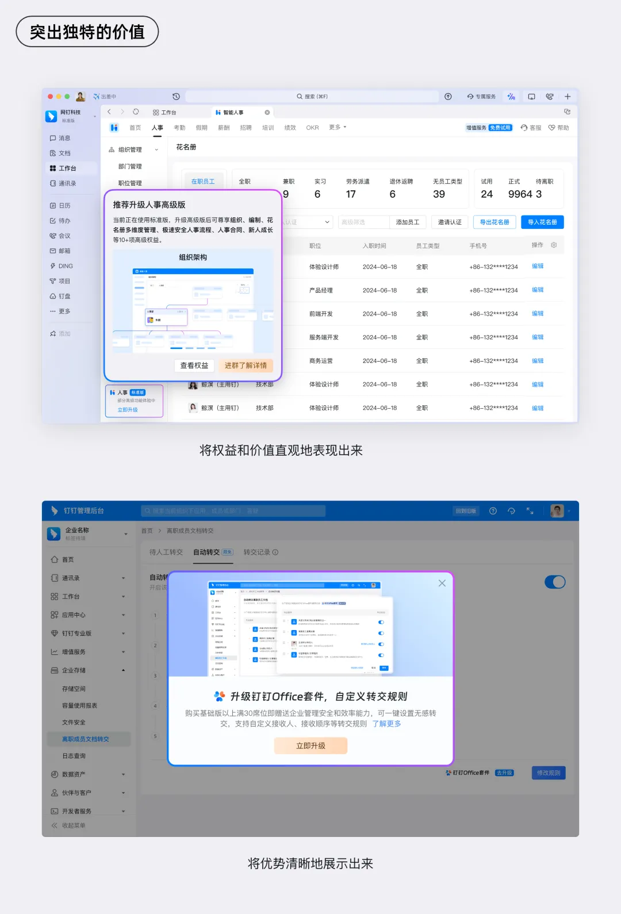The height and width of the screenshot is (914, 621).
Task: Switch to the 待人工转交 tab
Action: pos(166,552)
